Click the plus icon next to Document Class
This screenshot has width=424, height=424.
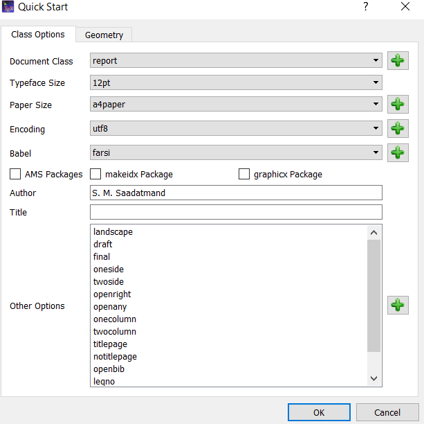(x=398, y=60)
